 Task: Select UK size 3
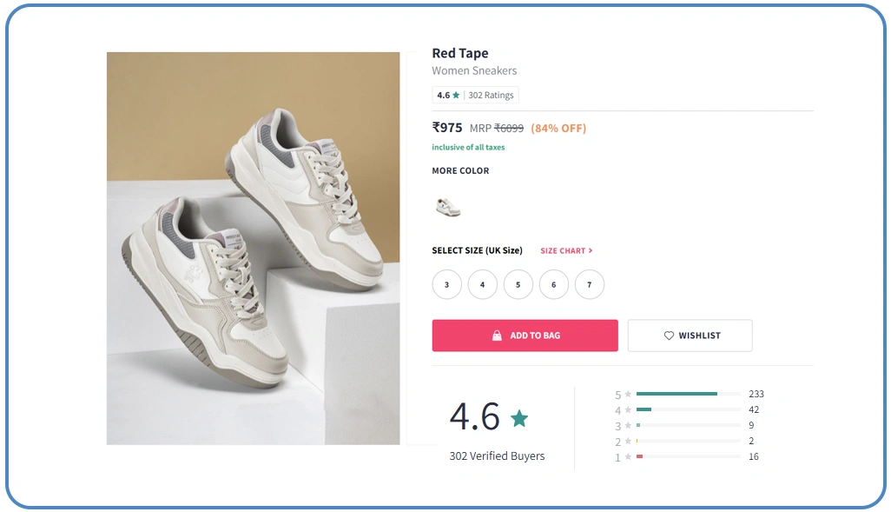click(447, 284)
